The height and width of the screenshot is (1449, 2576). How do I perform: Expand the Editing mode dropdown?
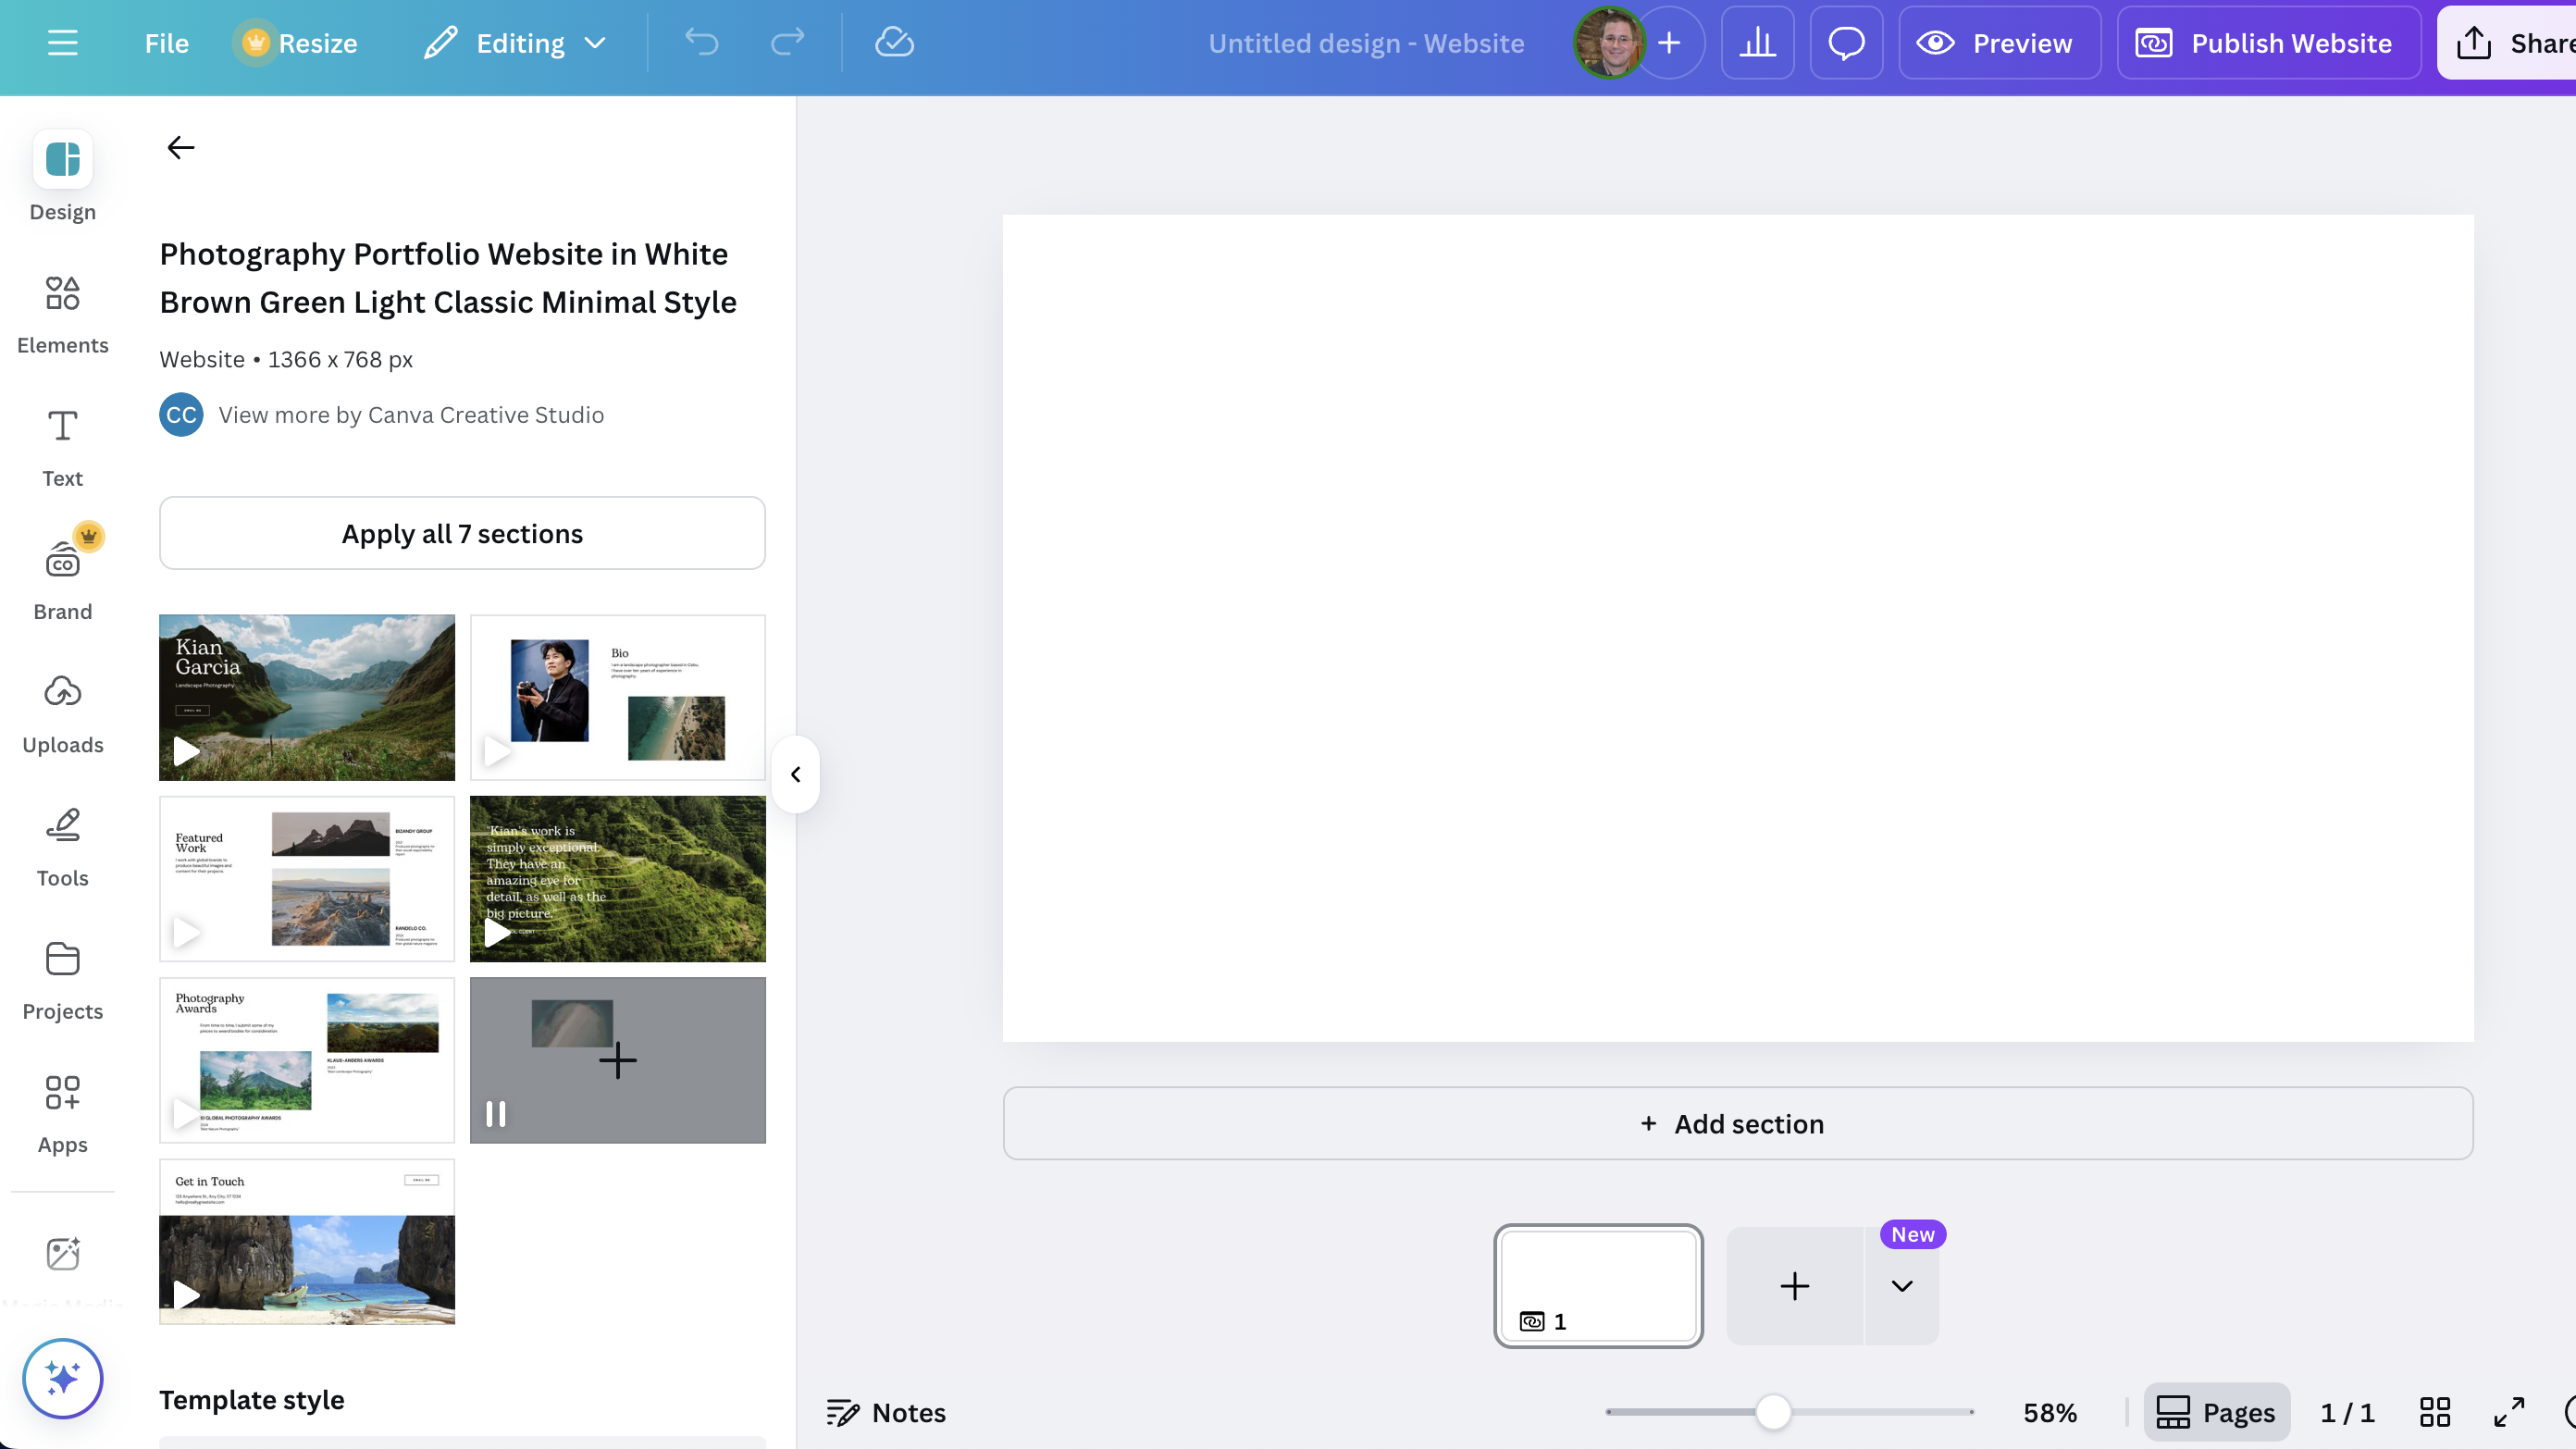click(515, 43)
